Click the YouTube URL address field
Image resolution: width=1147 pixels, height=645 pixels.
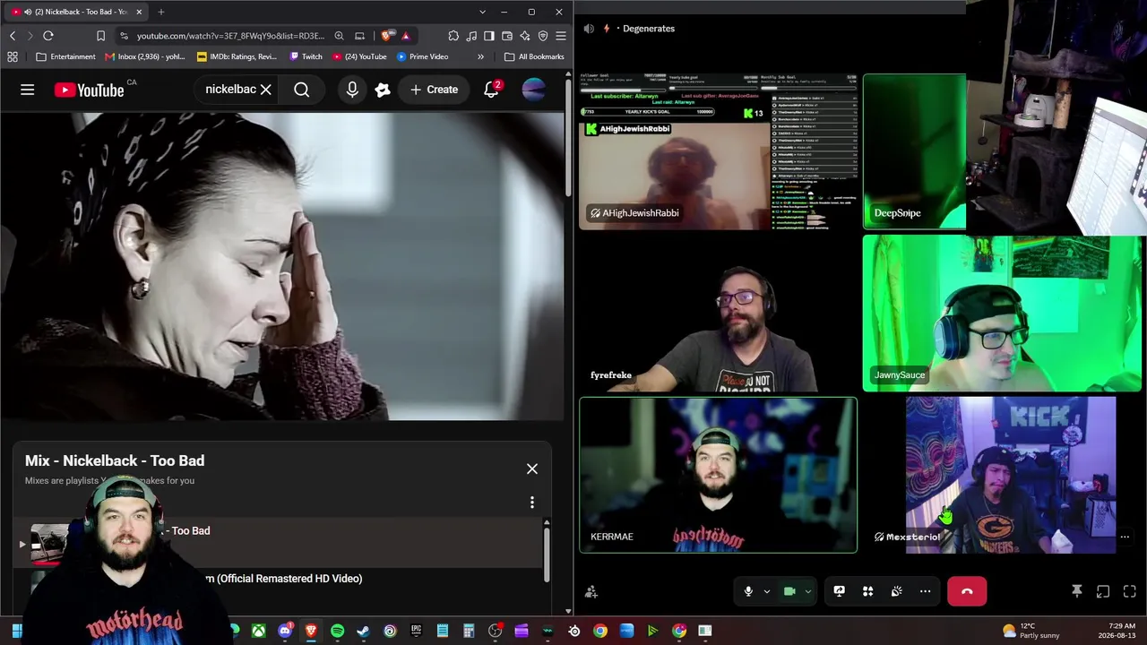point(230,36)
